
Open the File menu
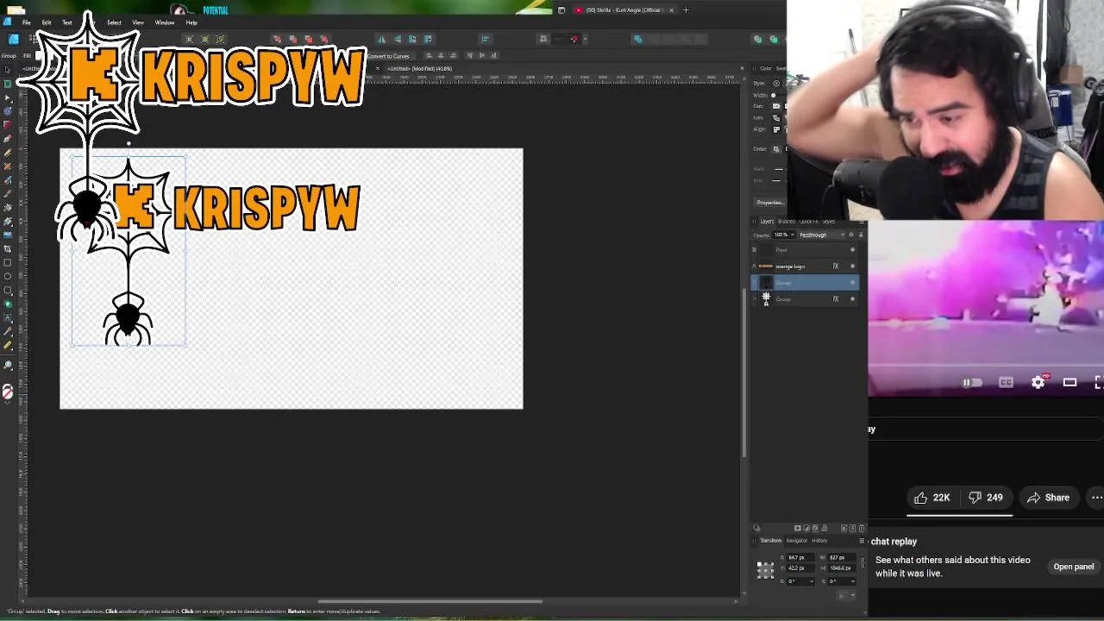(27, 22)
